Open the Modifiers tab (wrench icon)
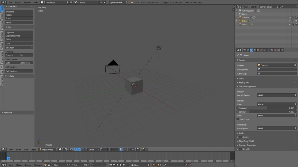 tap(265, 50)
